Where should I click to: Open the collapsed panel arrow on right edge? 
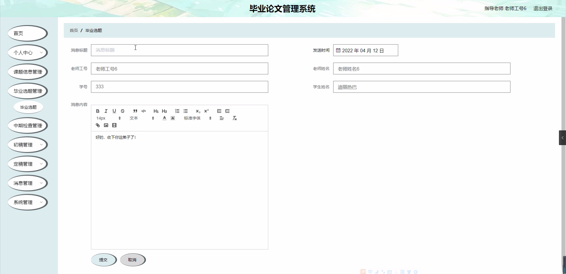[x=562, y=138]
